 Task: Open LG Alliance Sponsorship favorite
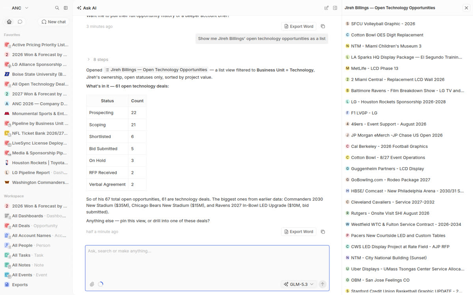pos(36,65)
